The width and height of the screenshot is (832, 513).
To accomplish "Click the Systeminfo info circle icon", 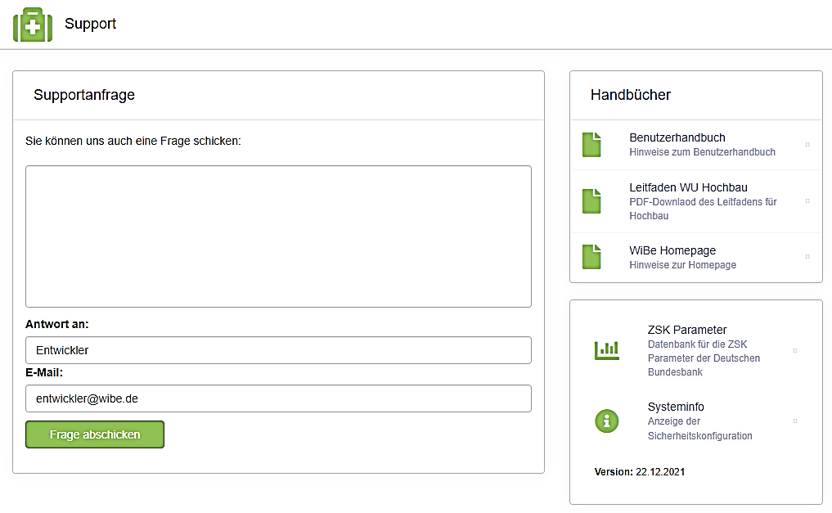I will click(x=606, y=421).
